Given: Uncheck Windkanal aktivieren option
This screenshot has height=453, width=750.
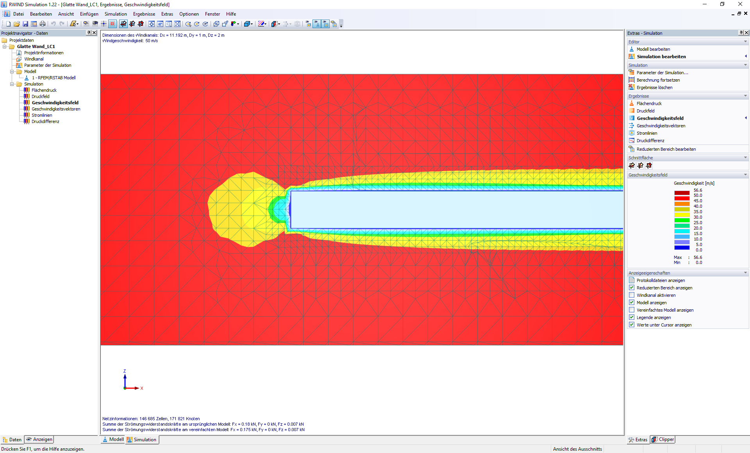Looking at the screenshot, I should pyautogui.click(x=632, y=295).
